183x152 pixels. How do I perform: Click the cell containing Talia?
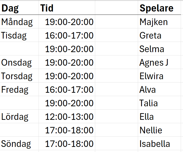pyautogui.click(x=149, y=103)
